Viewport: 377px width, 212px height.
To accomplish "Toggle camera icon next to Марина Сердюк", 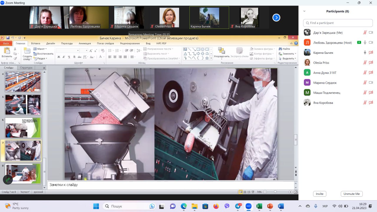I will (x=371, y=83).
